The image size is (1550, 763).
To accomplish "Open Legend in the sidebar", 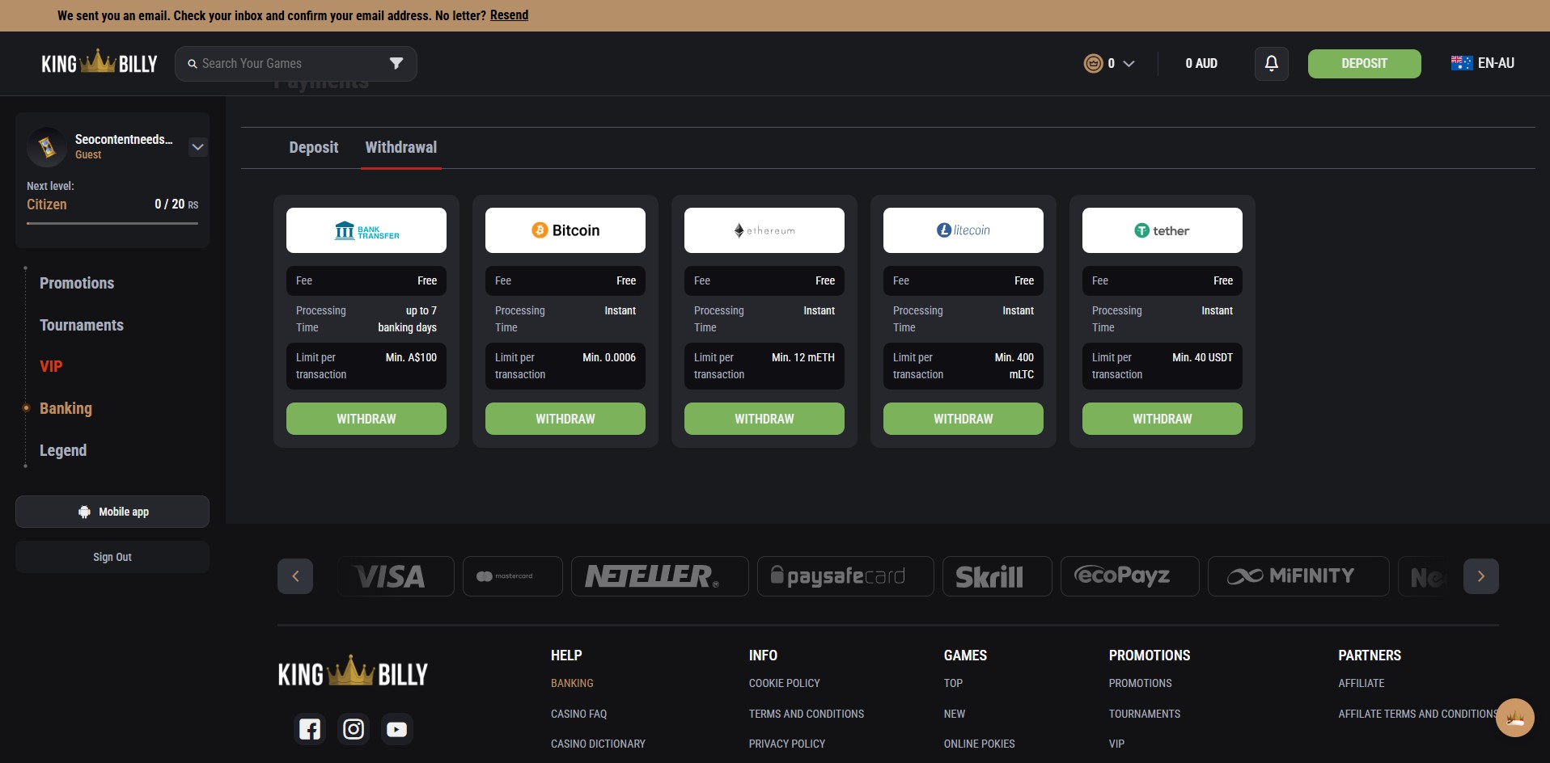I will click(x=63, y=450).
